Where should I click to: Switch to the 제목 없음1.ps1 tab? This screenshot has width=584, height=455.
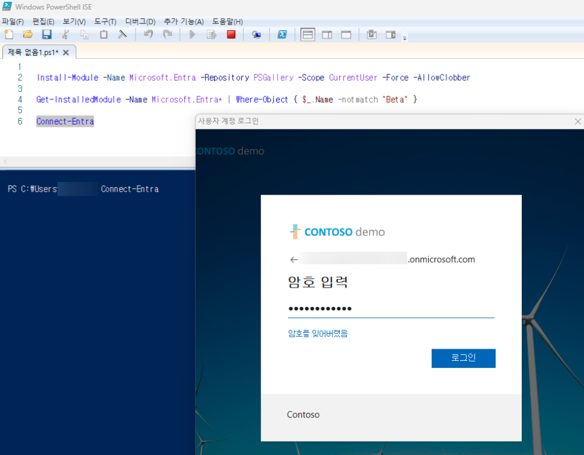click(x=34, y=52)
